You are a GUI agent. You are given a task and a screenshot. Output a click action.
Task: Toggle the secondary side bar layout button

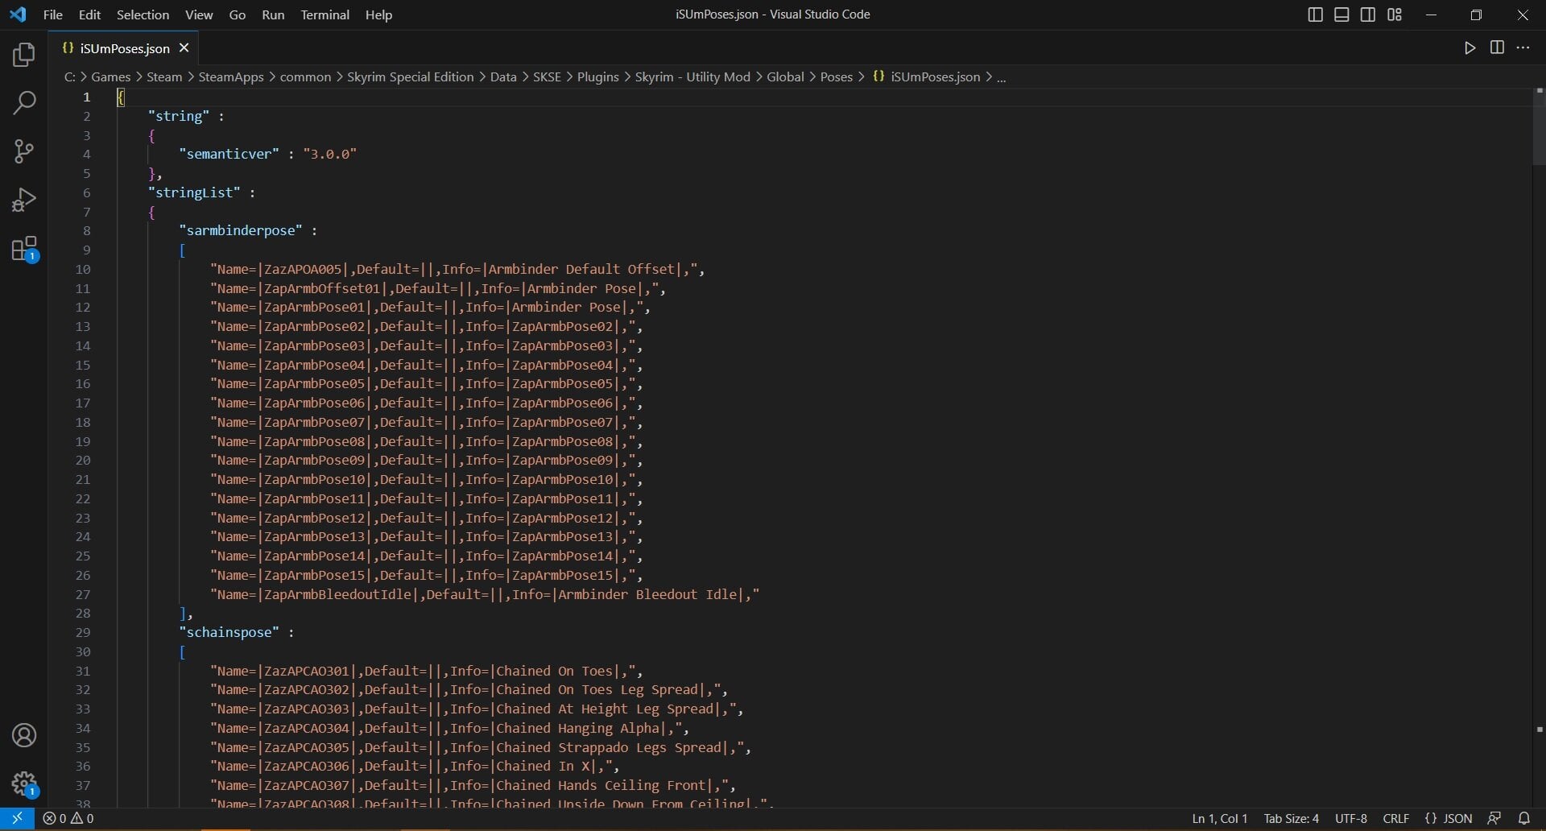click(x=1368, y=14)
